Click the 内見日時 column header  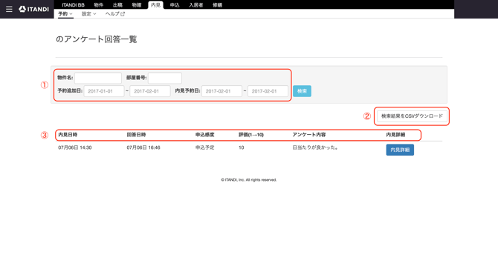68,135
